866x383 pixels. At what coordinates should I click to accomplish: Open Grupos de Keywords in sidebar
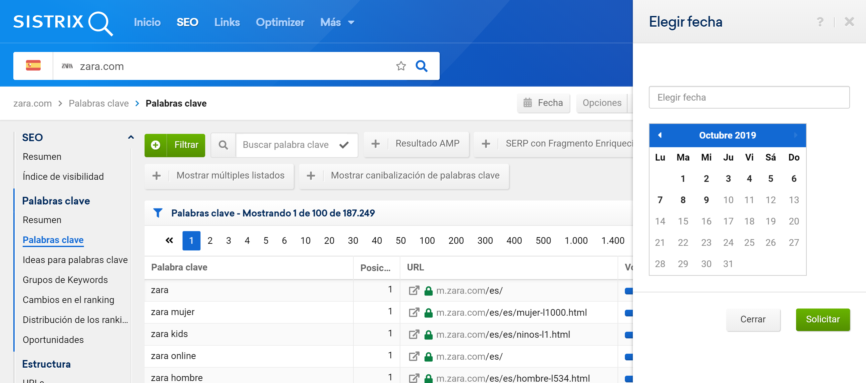click(65, 280)
